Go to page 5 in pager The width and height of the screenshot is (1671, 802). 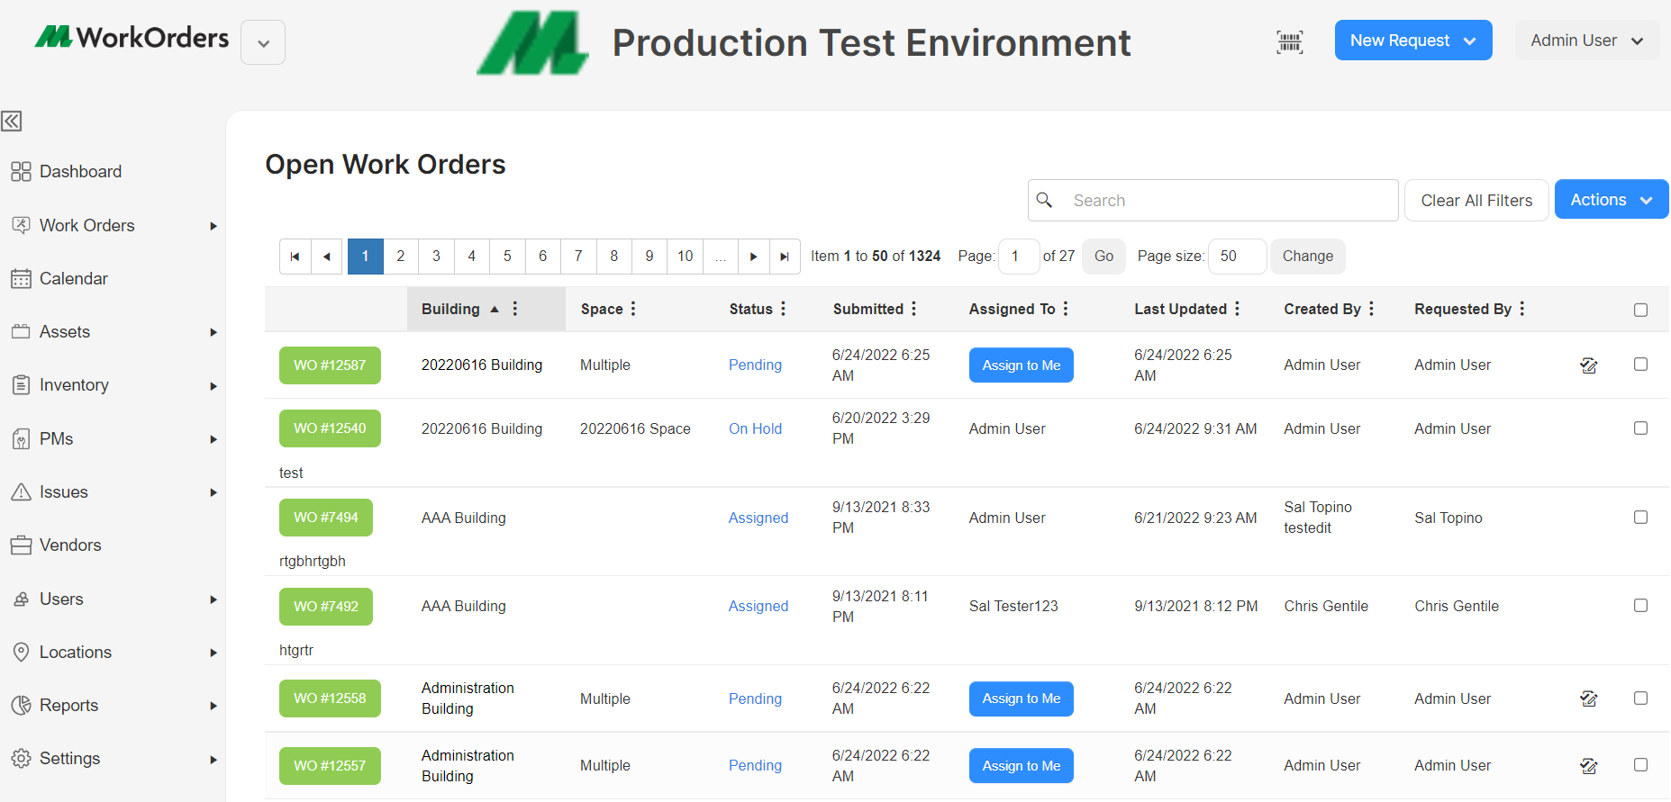pyautogui.click(x=507, y=257)
